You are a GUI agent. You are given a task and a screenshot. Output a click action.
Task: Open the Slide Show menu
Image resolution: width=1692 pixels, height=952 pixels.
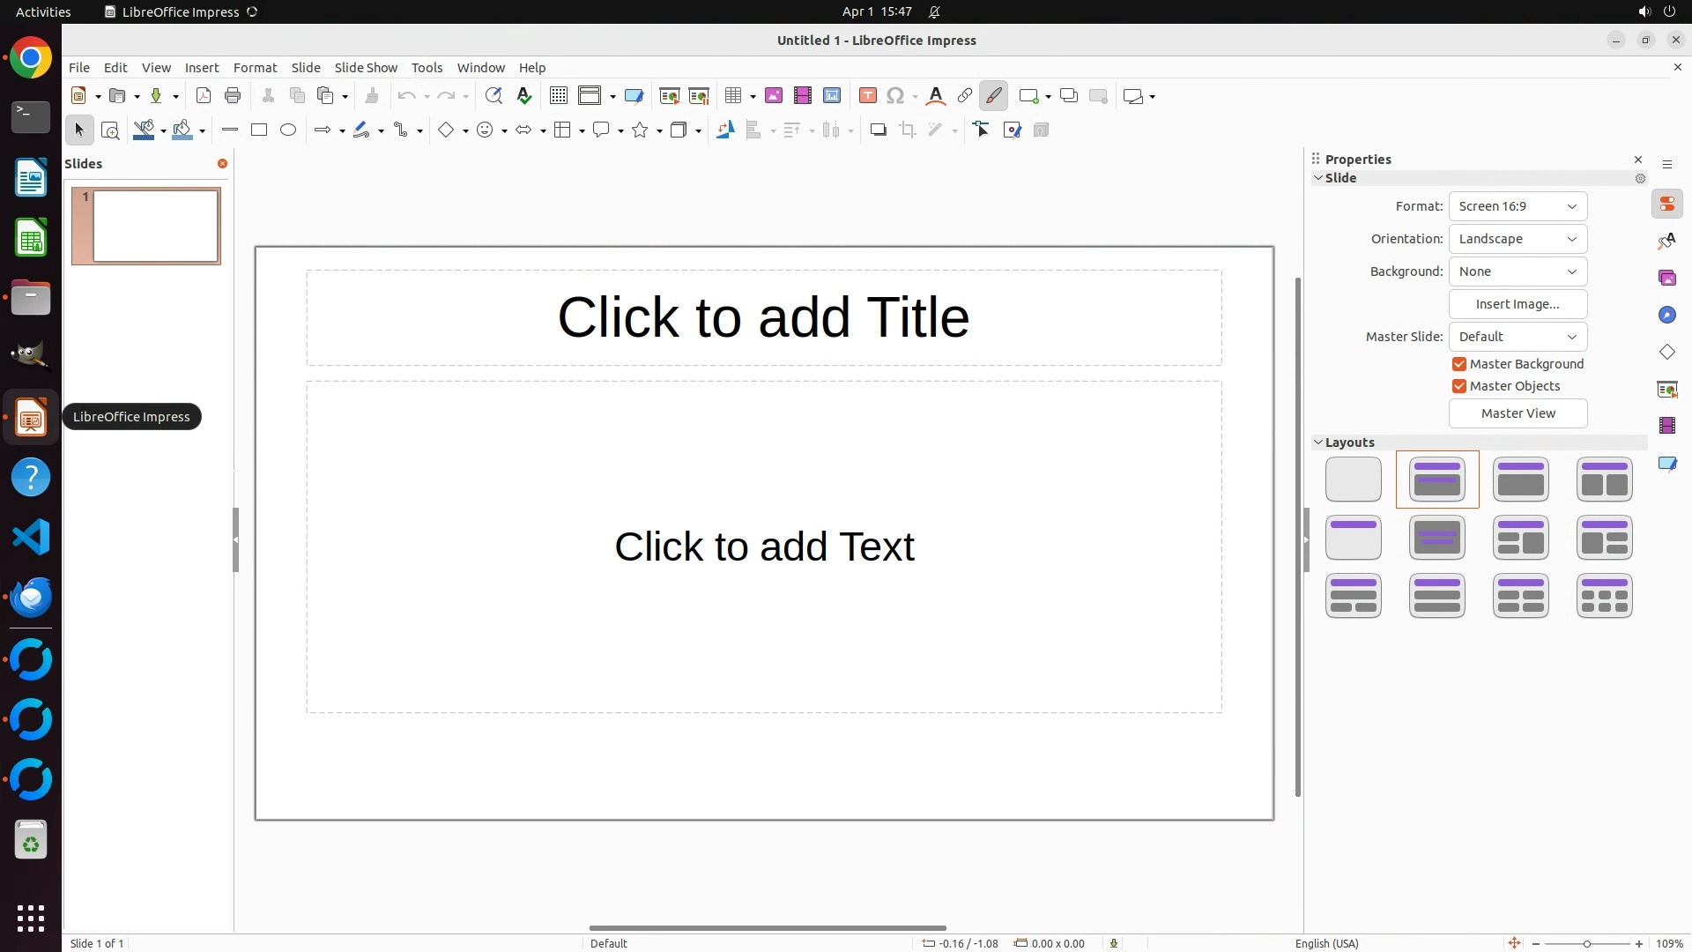tap(366, 68)
